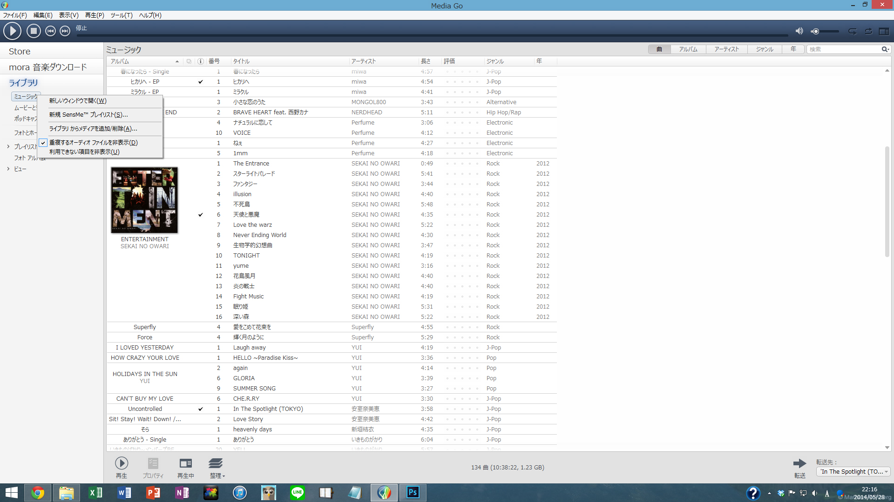894x502 pixels.
Task: Toggle the checkmark for 天使と悪魔 track
Action: [x=201, y=215]
